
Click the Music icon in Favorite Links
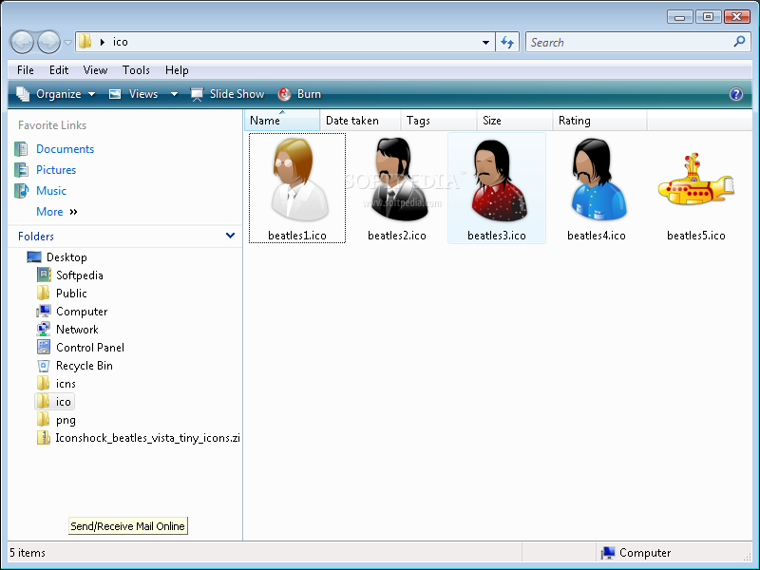(21, 191)
